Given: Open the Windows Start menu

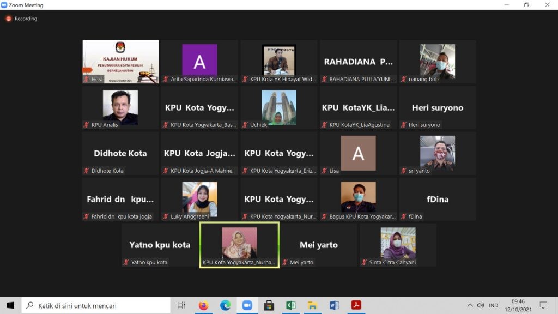Looking at the screenshot, I should 10,305.
